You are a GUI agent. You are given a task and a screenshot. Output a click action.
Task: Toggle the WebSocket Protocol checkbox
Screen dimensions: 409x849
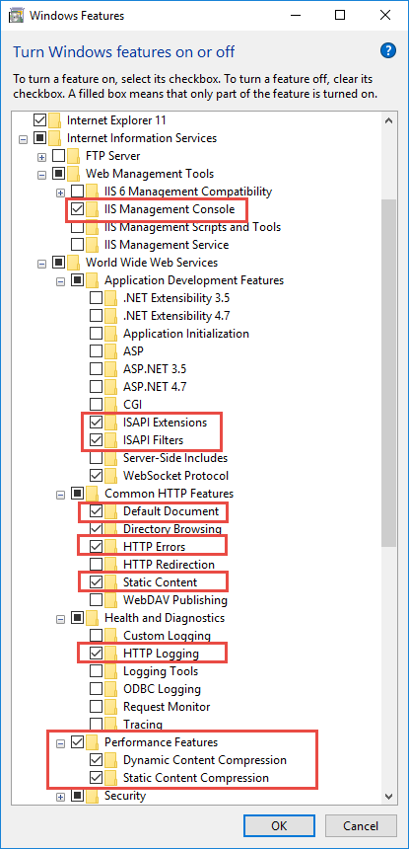pos(96,476)
